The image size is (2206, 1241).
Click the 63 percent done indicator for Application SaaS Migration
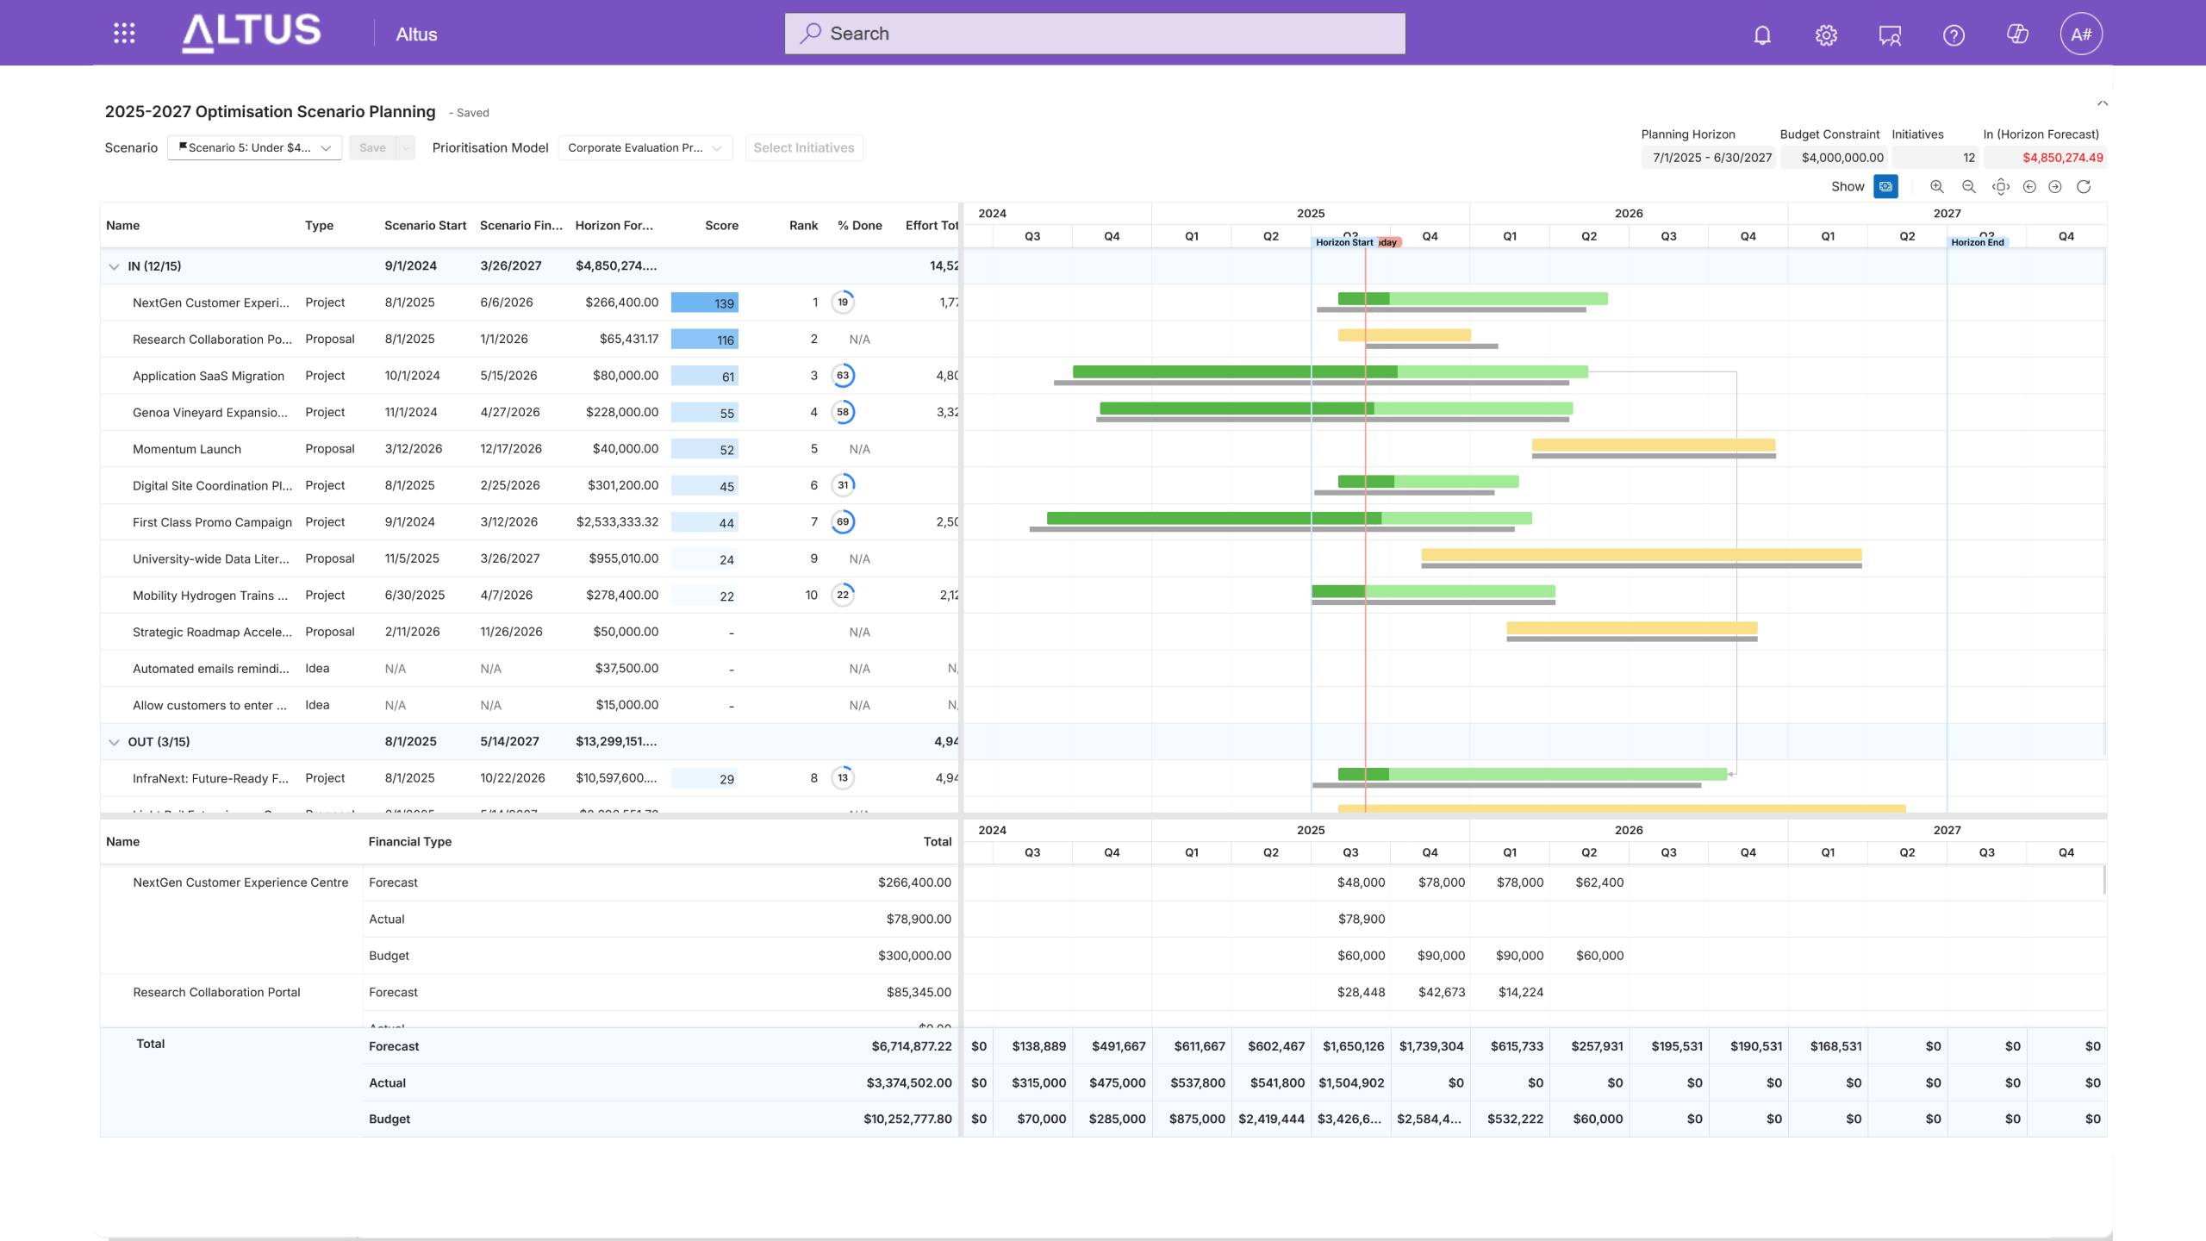click(x=843, y=376)
